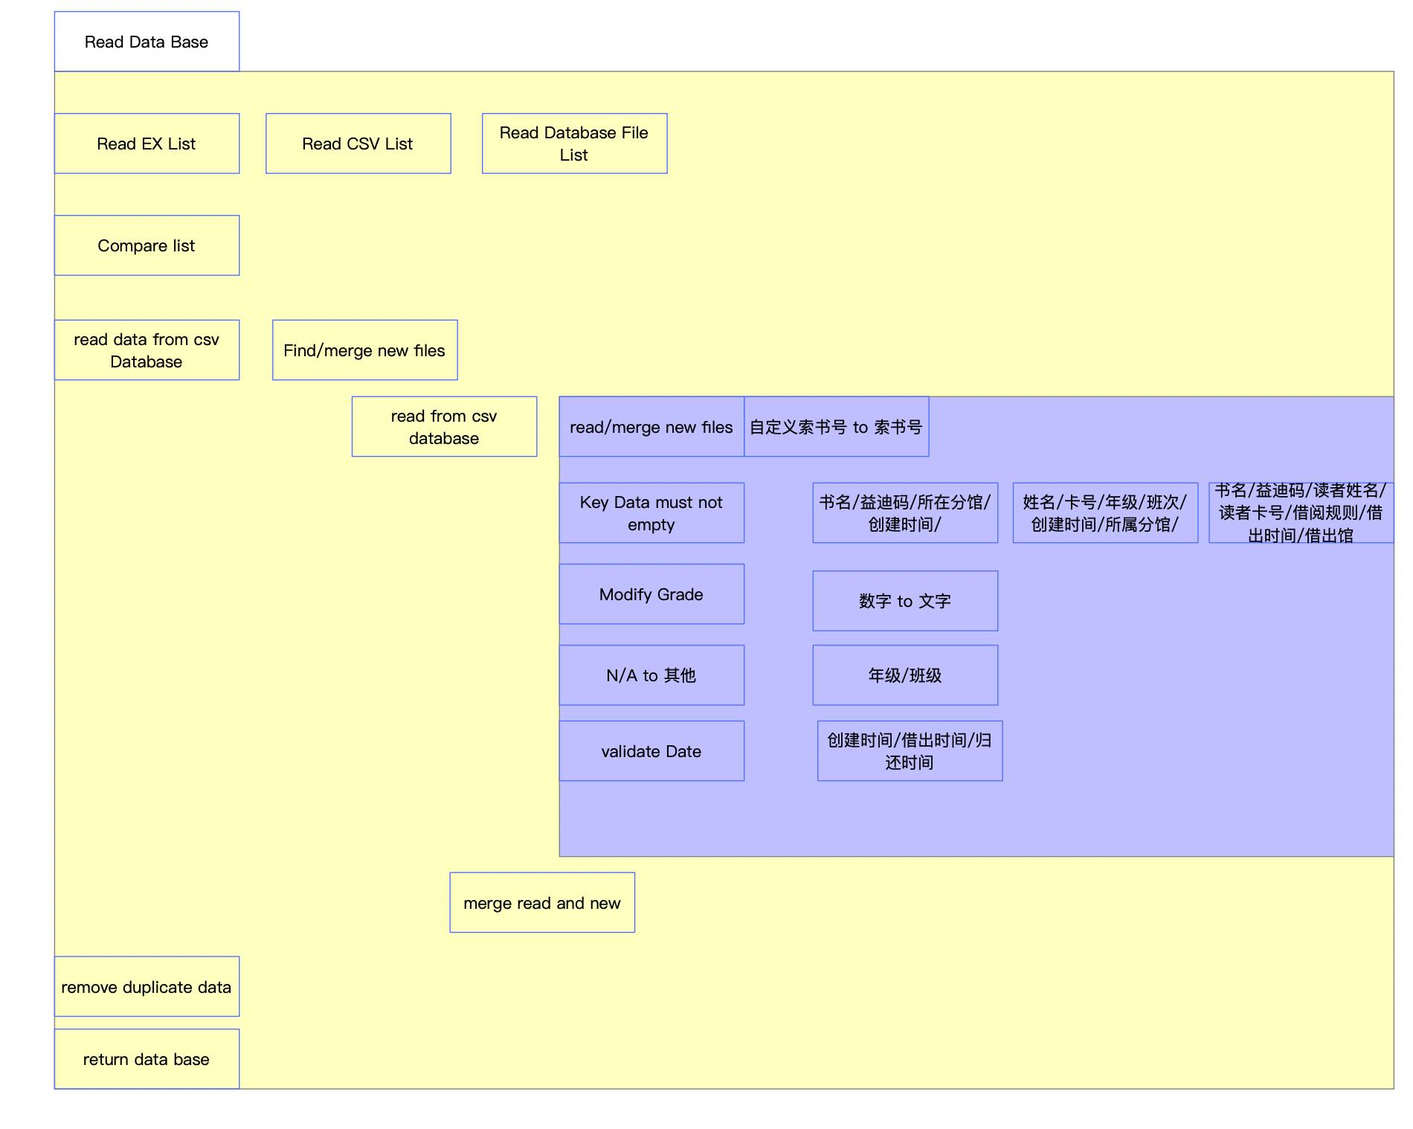Click the Modify Grade box
The image size is (1413, 1129).
[x=651, y=594]
